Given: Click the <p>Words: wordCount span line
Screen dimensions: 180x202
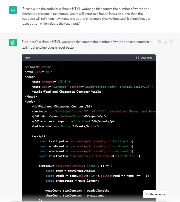Looking at the screenshot, I should pos(69,116).
